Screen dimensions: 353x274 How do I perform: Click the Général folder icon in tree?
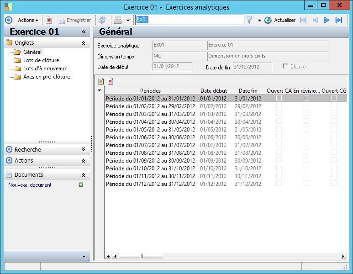pyautogui.click(x=17, y=52)
